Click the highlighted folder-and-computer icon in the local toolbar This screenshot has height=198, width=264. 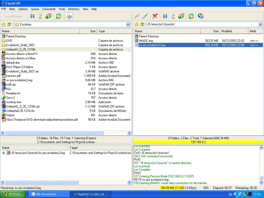[69, 16]
